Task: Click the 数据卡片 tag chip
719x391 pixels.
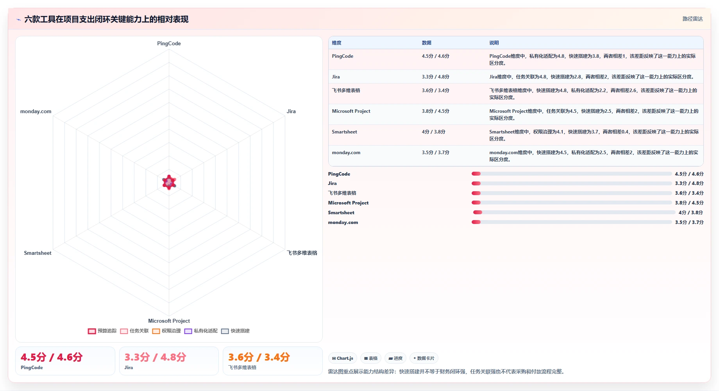Action: pos(424,358)
